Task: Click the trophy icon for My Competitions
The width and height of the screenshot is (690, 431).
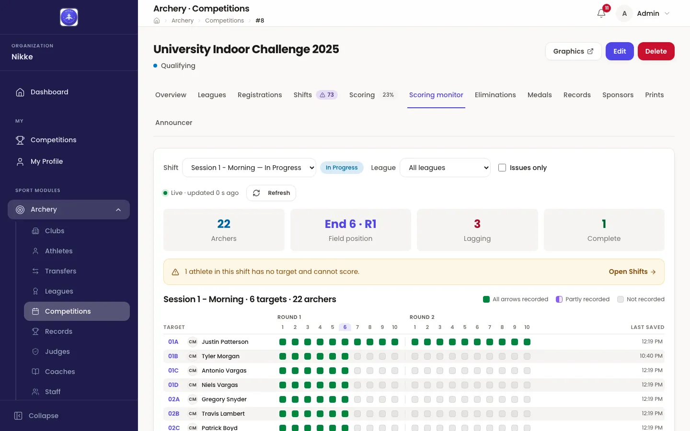Action: [x=20, y=140]
